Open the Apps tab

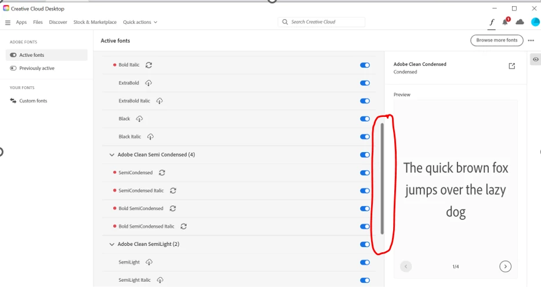click(21, 22)
